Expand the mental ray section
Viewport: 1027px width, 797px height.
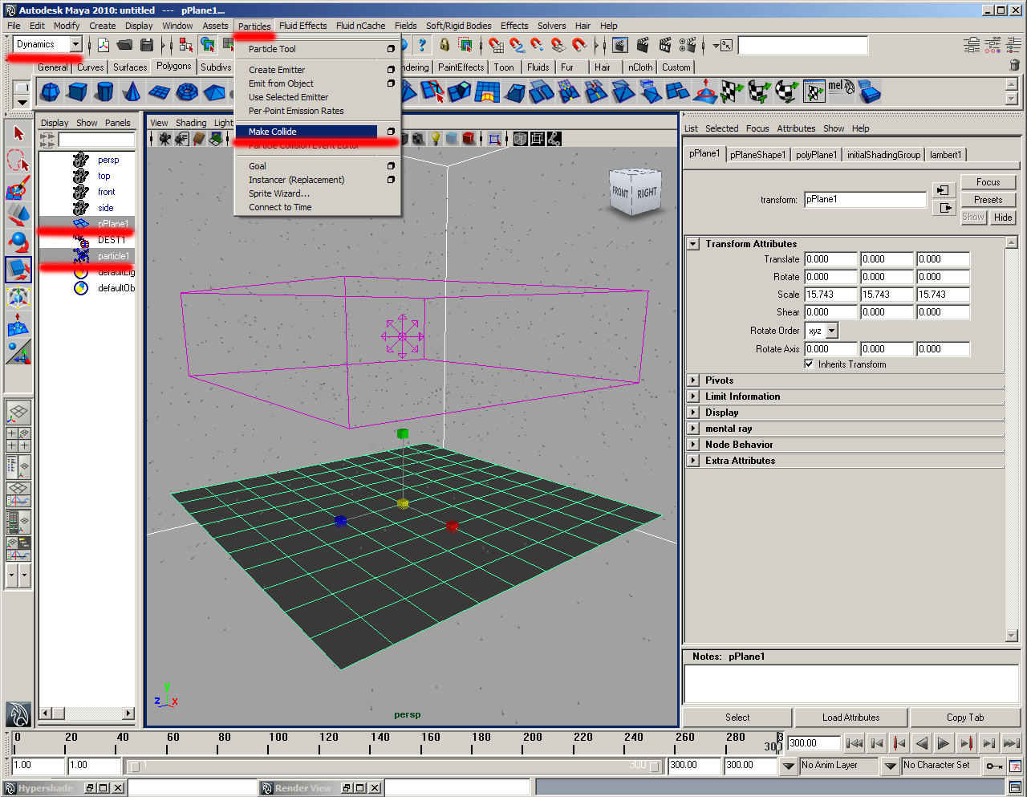pyautogui.click(x=693, y=429)
